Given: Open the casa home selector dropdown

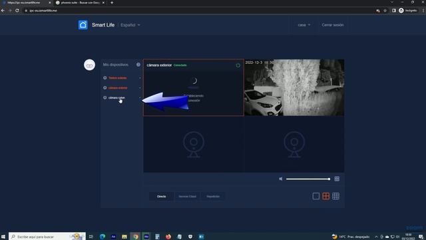Looking at the screenshot, I should point(304,25).
